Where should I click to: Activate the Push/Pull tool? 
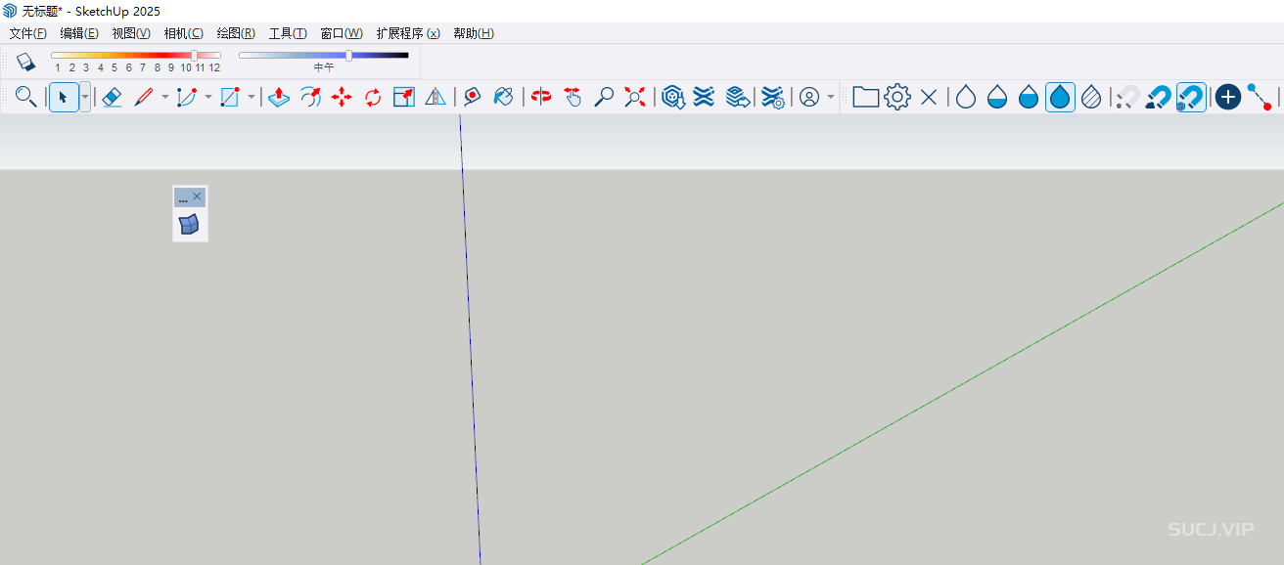tap(279, 97)
